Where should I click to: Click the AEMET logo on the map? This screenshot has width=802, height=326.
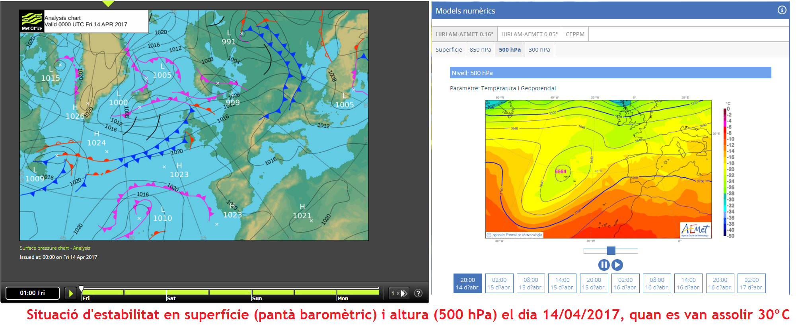[695, 230]
